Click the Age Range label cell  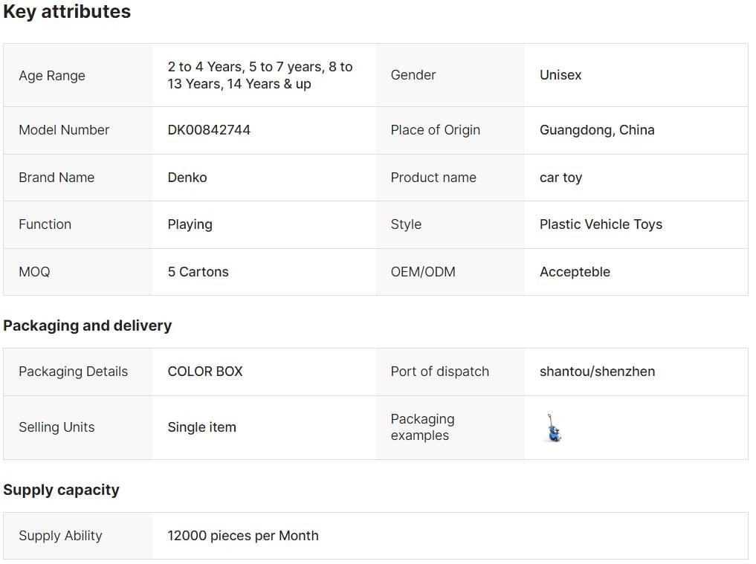coord(52,76)
